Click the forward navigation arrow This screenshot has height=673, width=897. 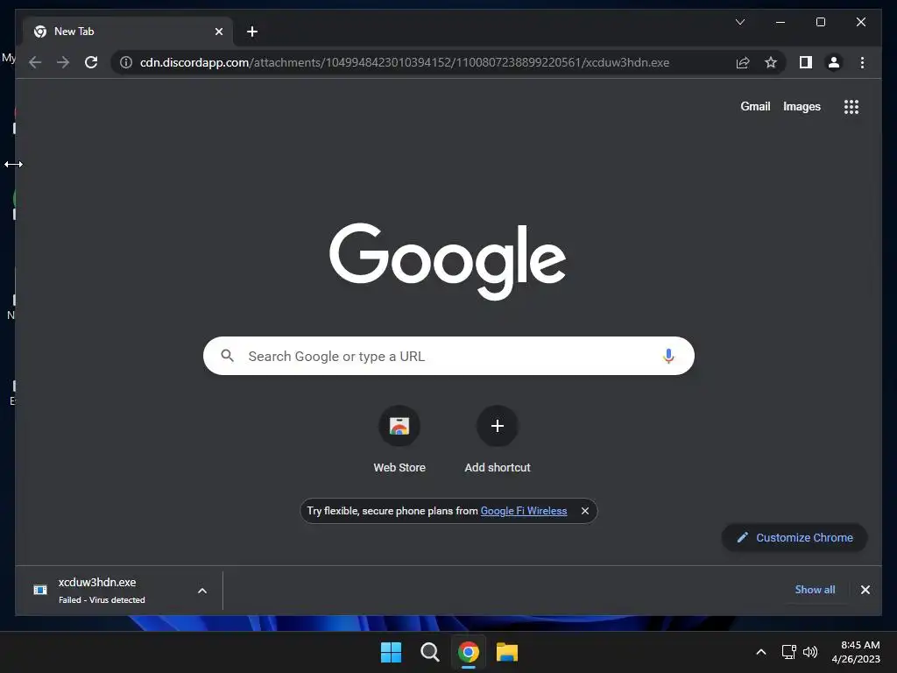tap(63, 62)
